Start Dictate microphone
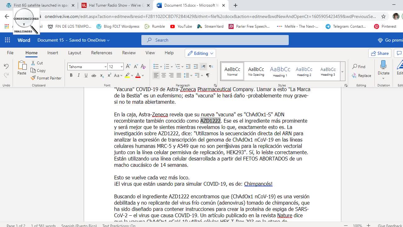 pyautogui.click(x=383, y=68)
